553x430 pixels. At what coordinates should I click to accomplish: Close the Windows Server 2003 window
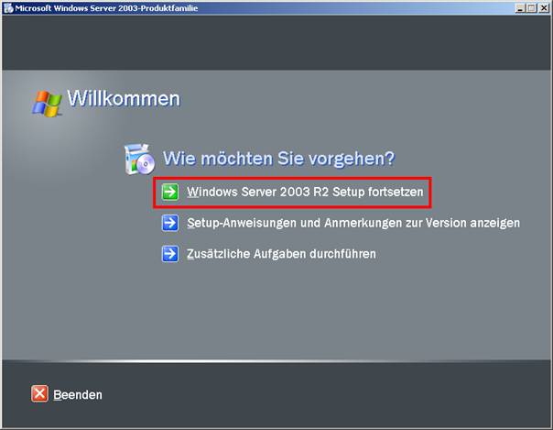[544, 8]
